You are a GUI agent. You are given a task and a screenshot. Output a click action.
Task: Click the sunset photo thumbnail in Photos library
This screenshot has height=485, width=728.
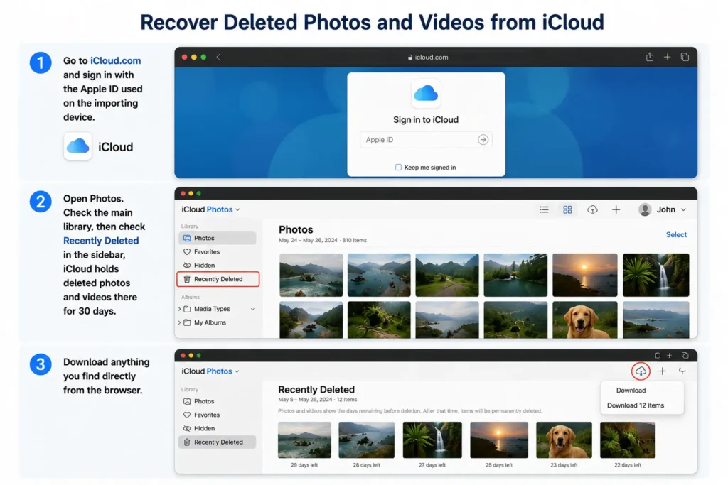584,275
